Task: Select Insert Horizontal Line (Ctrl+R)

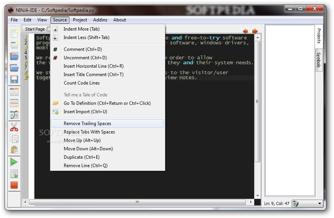Action: coord(108,66)
